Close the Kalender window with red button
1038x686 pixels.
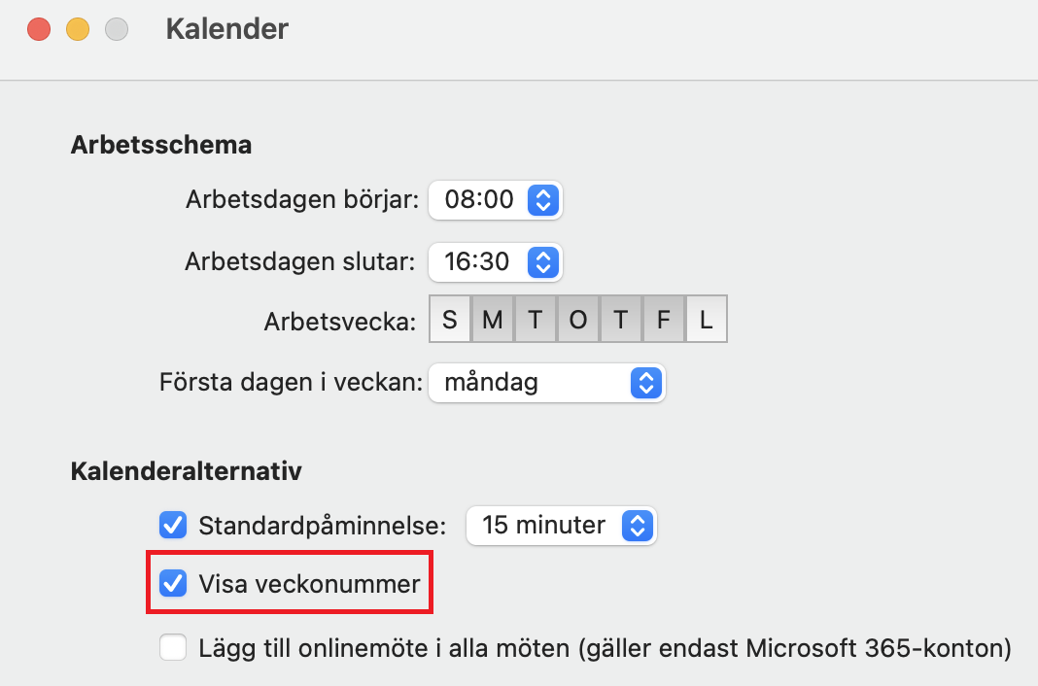pyautogui.click(x=39, y=29)
